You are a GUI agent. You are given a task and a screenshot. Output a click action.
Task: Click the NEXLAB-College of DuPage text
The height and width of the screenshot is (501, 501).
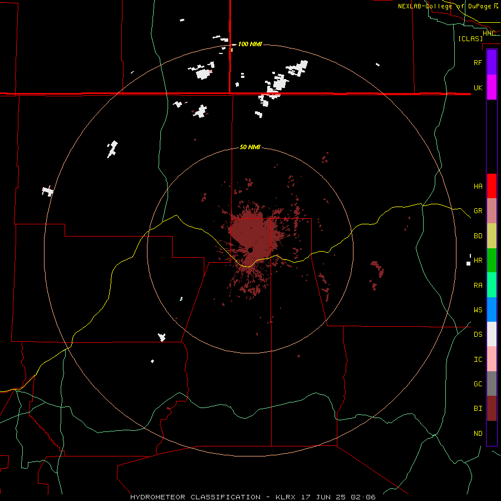click(446, 6)
